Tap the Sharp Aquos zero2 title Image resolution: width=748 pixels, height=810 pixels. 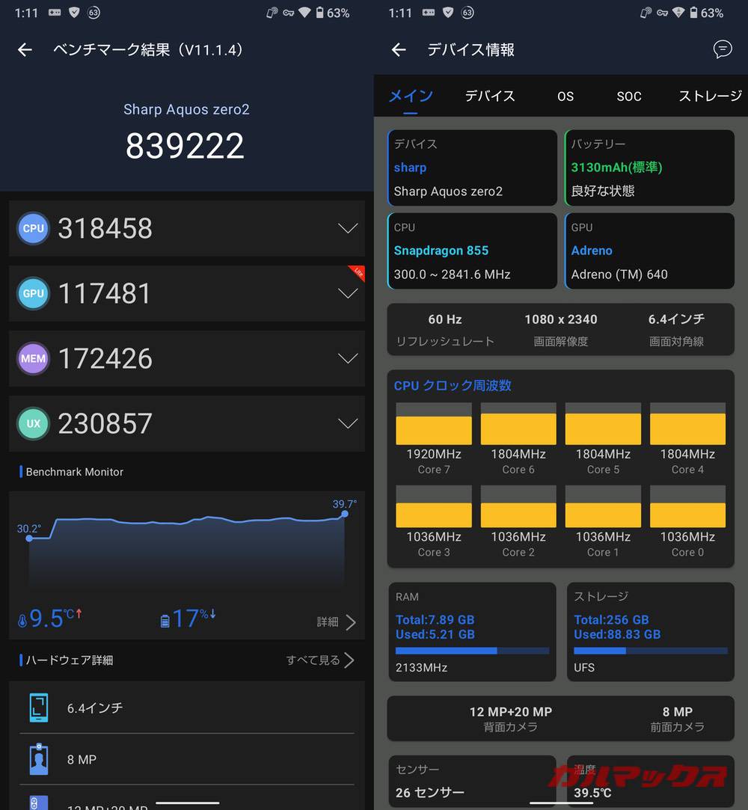pos(186,109)
